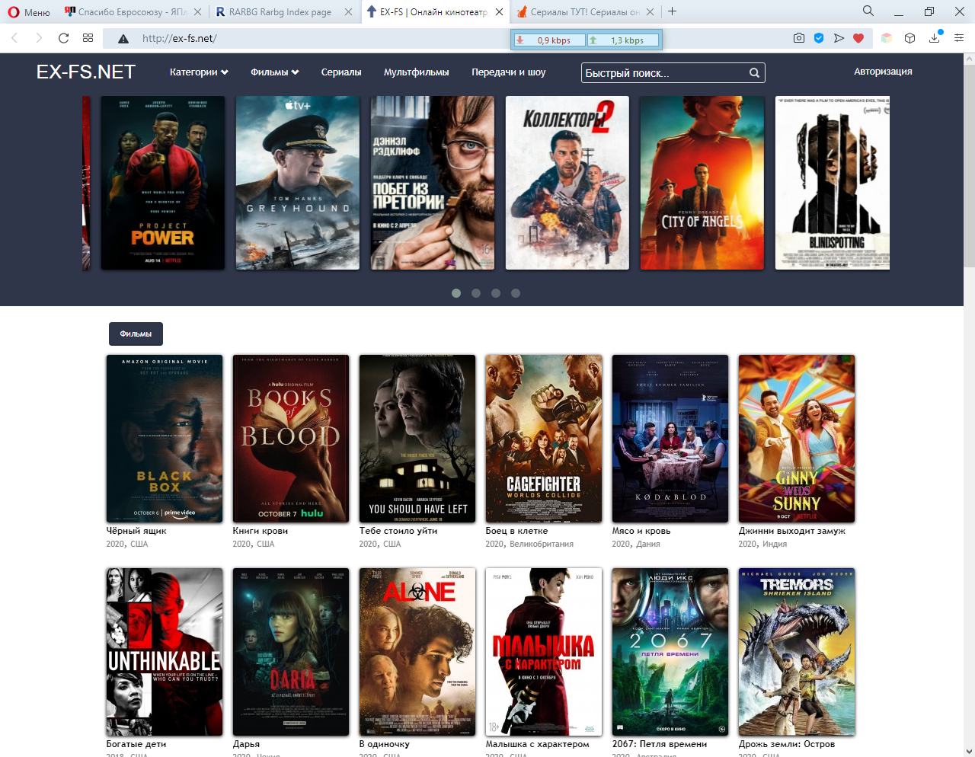
Task: Select the third carousel page dot
Action: (x=496, y=293)
